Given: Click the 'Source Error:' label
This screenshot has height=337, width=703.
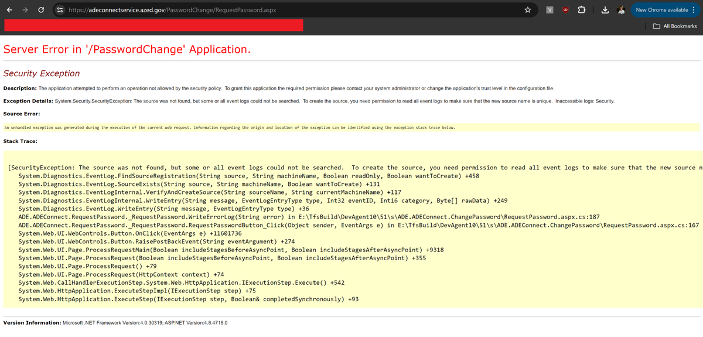Looking at the screenshot, I should coord(21,114).
